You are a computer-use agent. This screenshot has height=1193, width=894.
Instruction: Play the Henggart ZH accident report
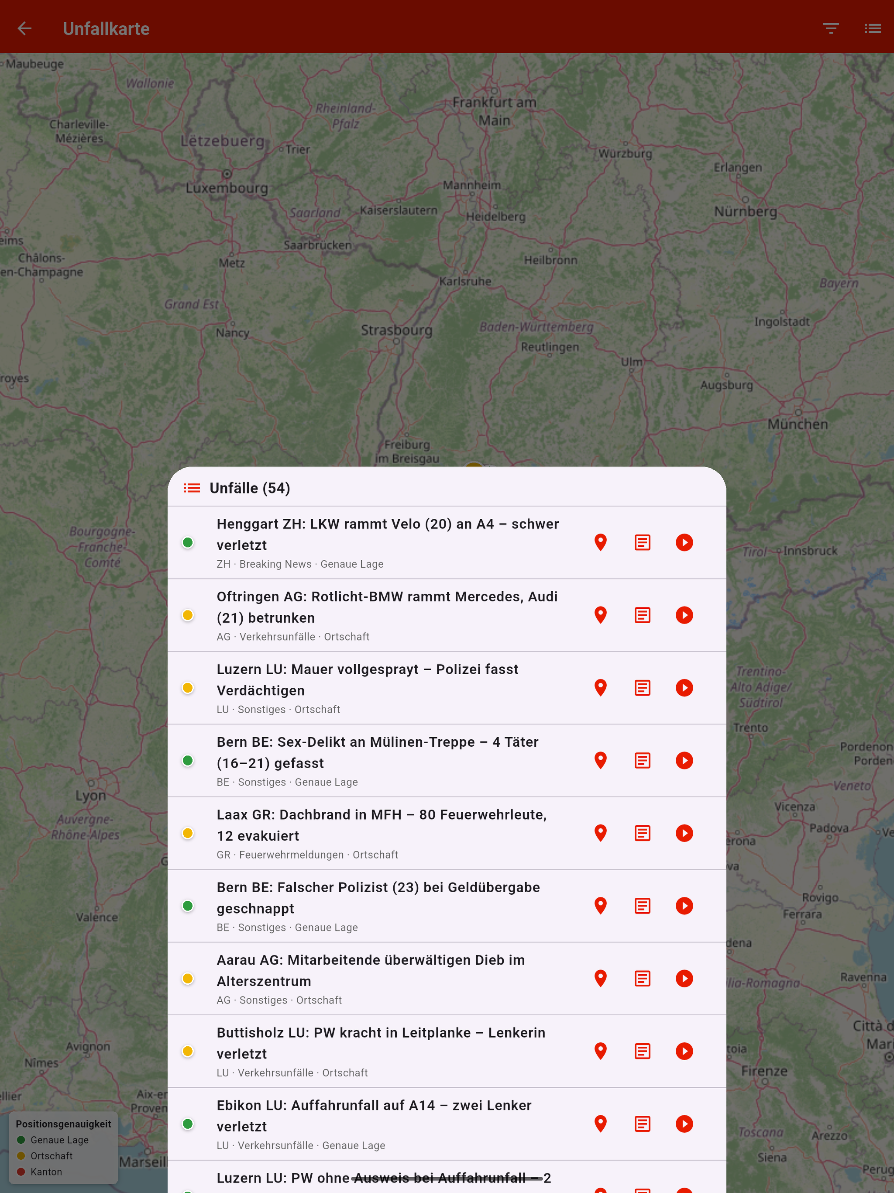click(x=684, y=542)
